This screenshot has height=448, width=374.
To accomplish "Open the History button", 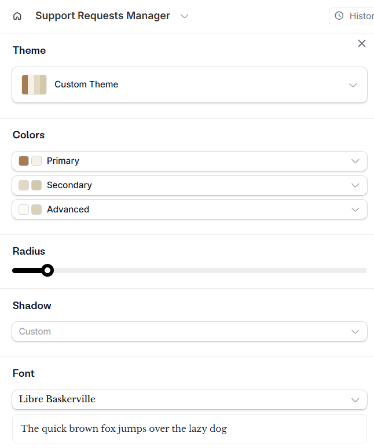I will pyautogui.click(x=353, y=16).
